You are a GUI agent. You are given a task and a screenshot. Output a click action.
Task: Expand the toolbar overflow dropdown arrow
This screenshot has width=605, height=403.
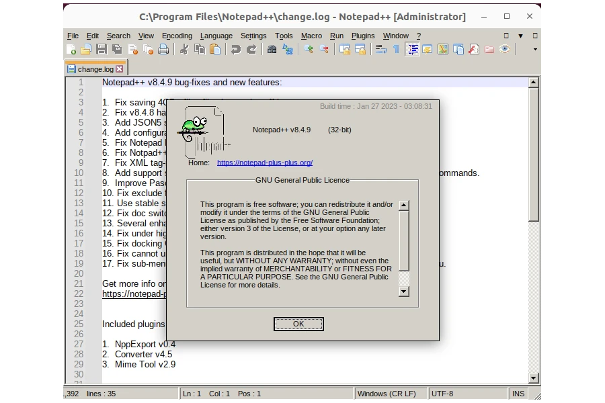click(x=534, y=49)
